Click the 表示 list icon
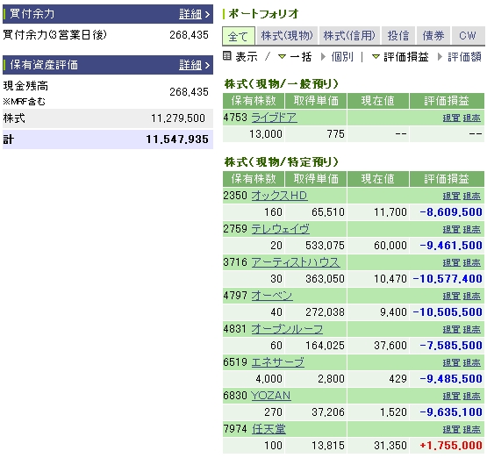This screenshot has width=487, height=458. coord(227,56)
